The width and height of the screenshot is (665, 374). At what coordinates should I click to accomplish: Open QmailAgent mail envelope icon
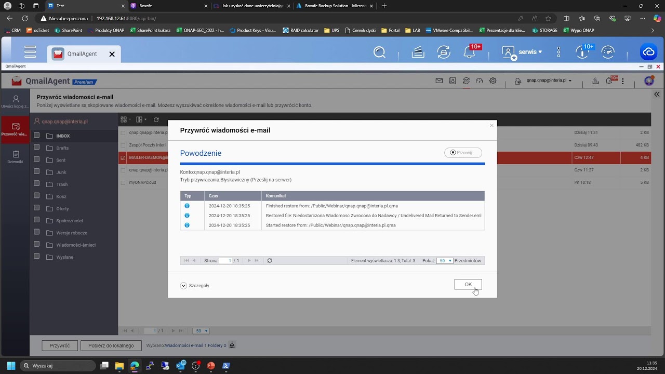(439, 81)
